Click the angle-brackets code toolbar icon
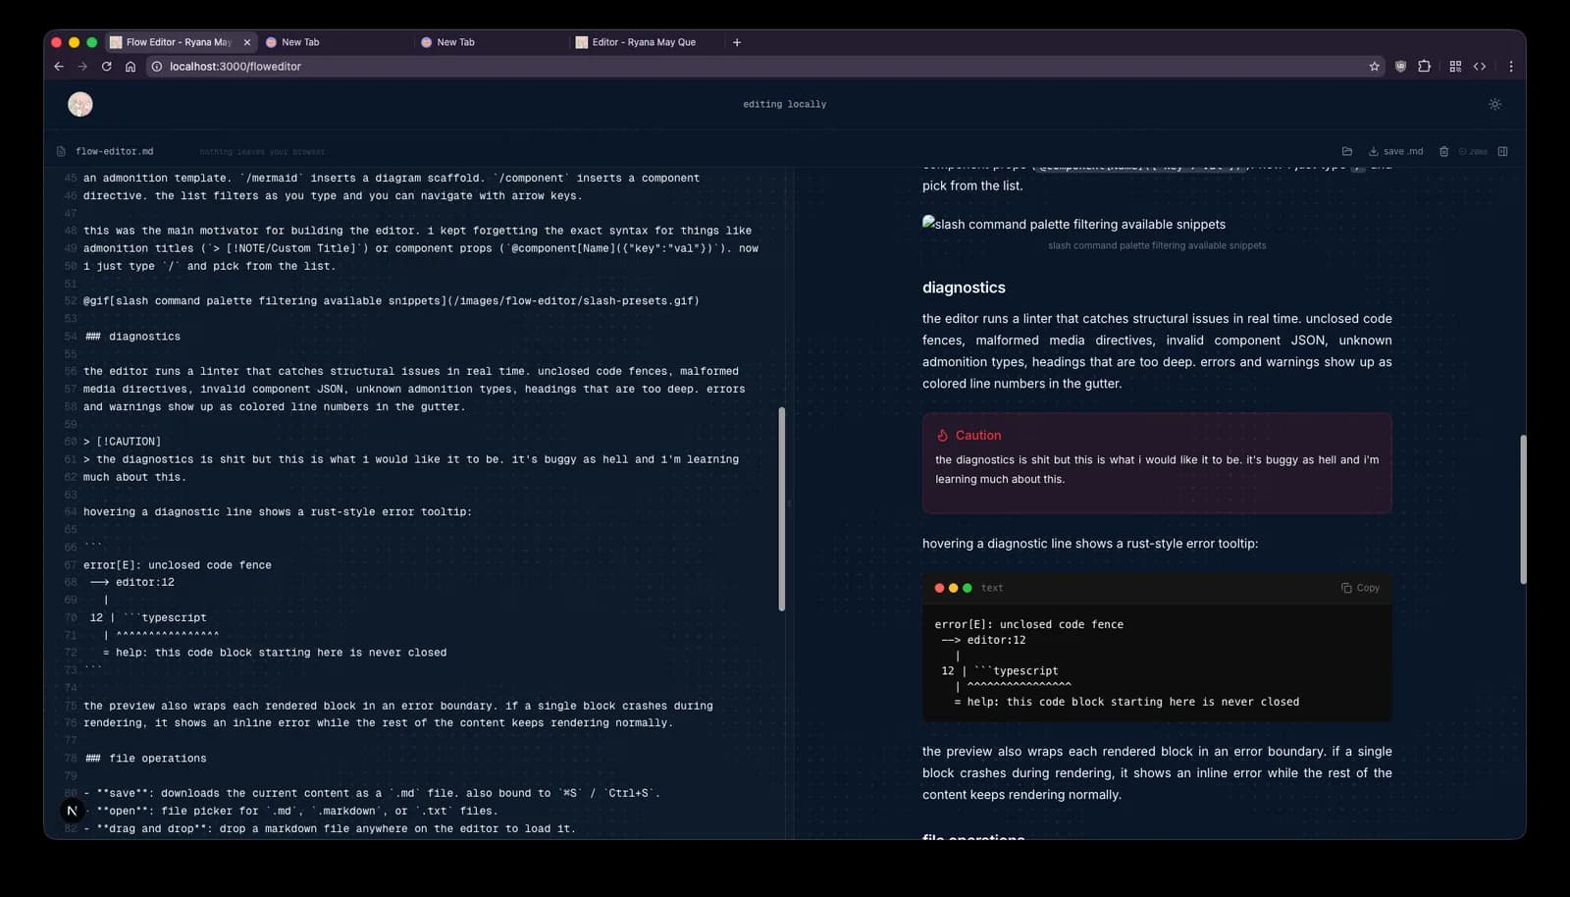1570x897 pixels. click(1480, 67)
